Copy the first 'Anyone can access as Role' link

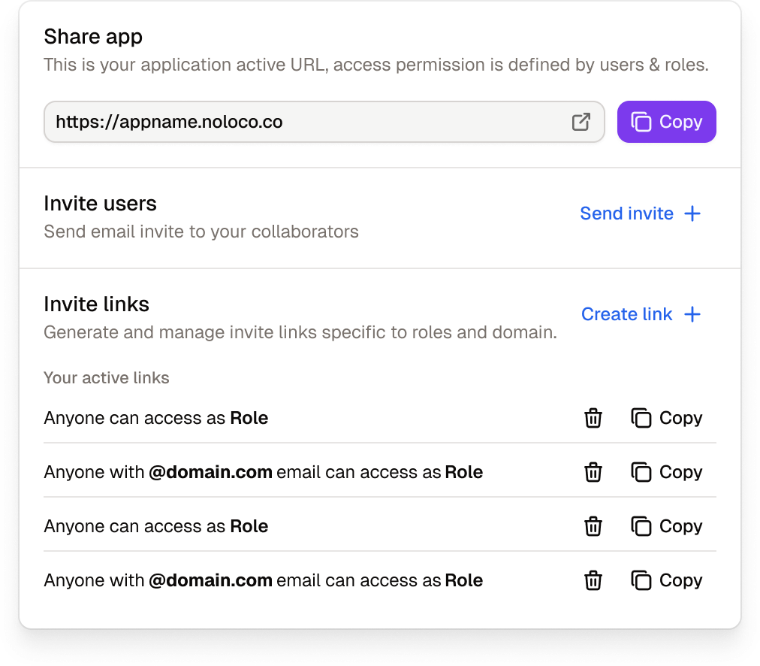click(666, 418)
